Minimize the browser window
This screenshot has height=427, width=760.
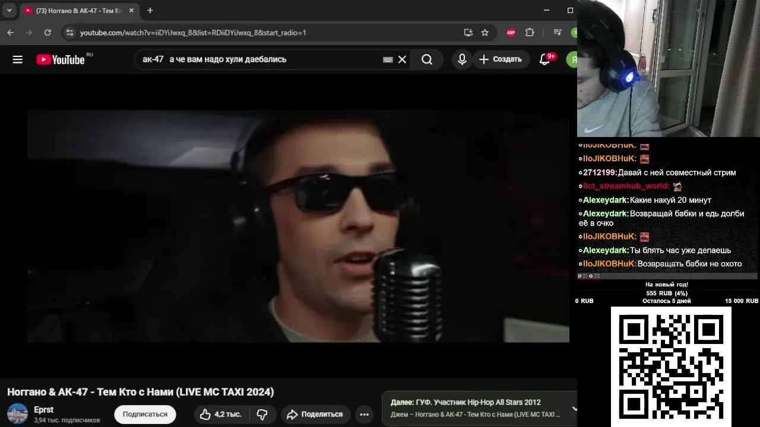[x=546, y=10]
